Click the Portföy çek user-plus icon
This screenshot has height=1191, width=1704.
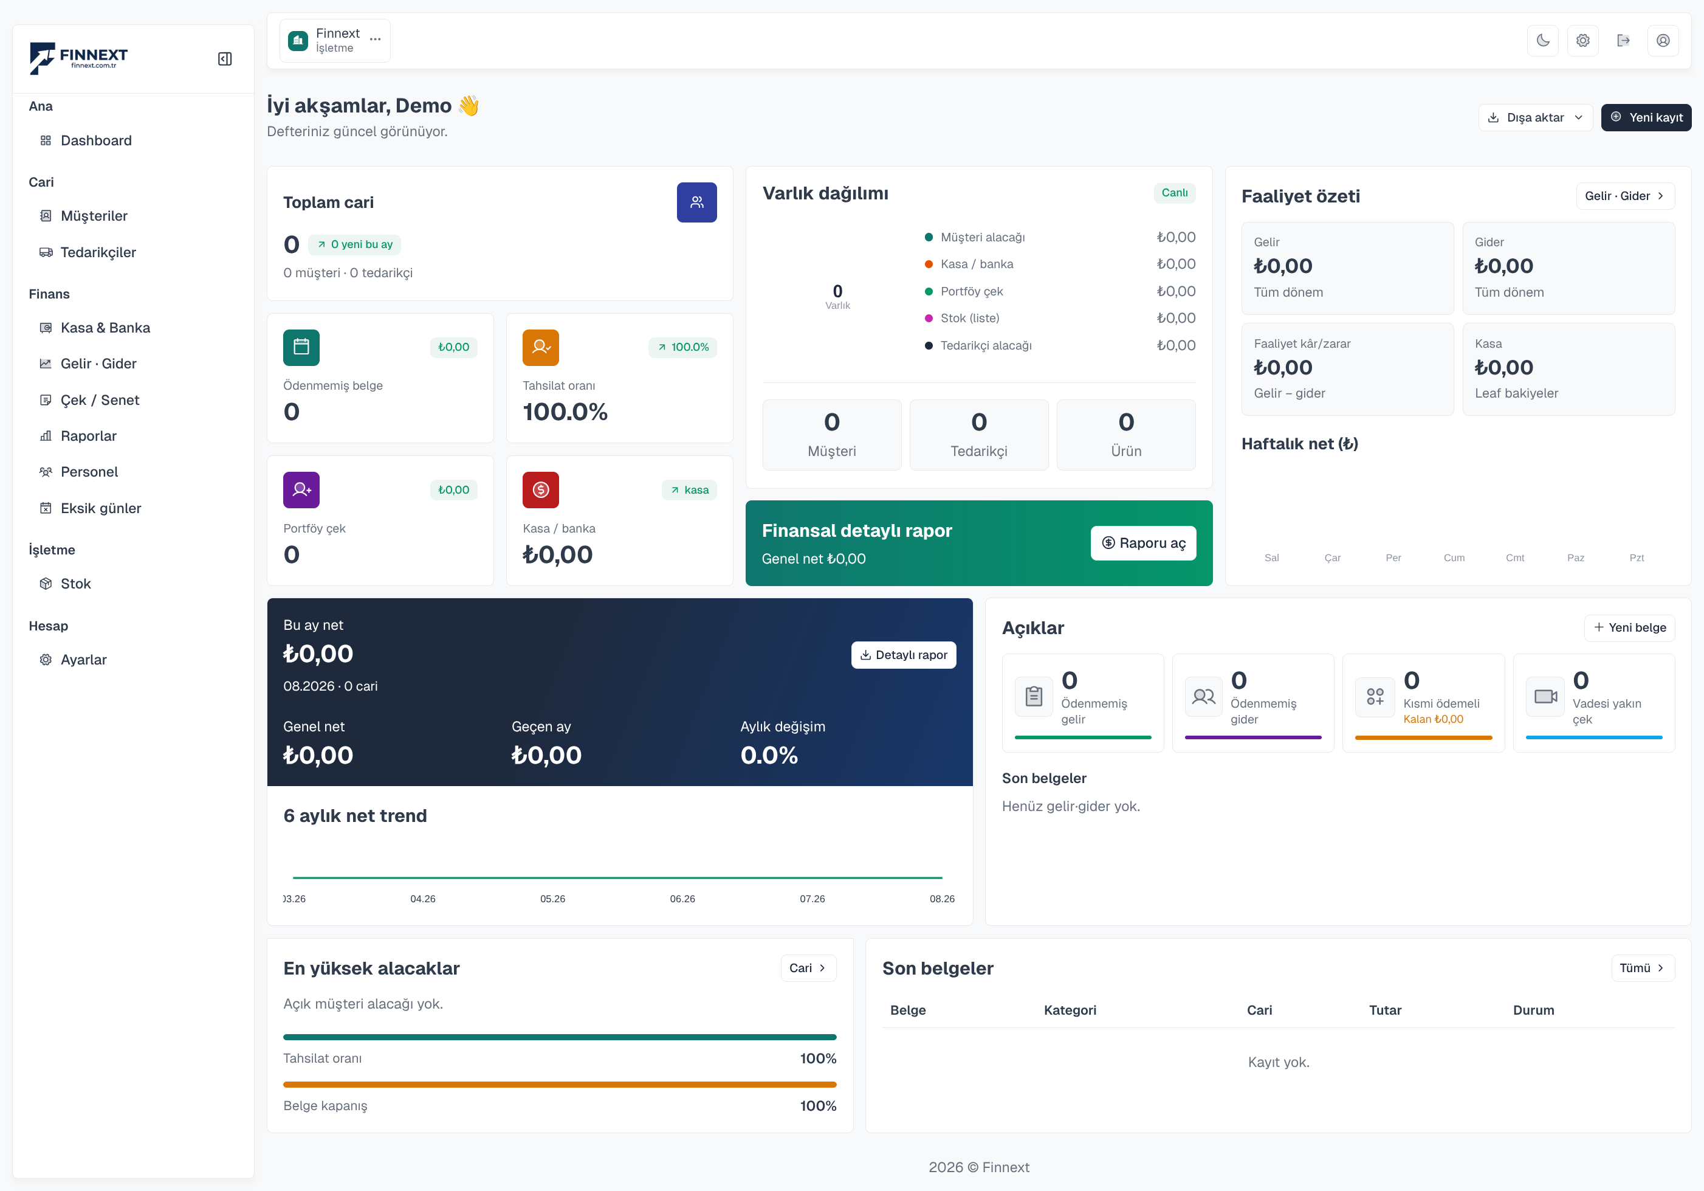pyautogui.click(x=301, y=490)
